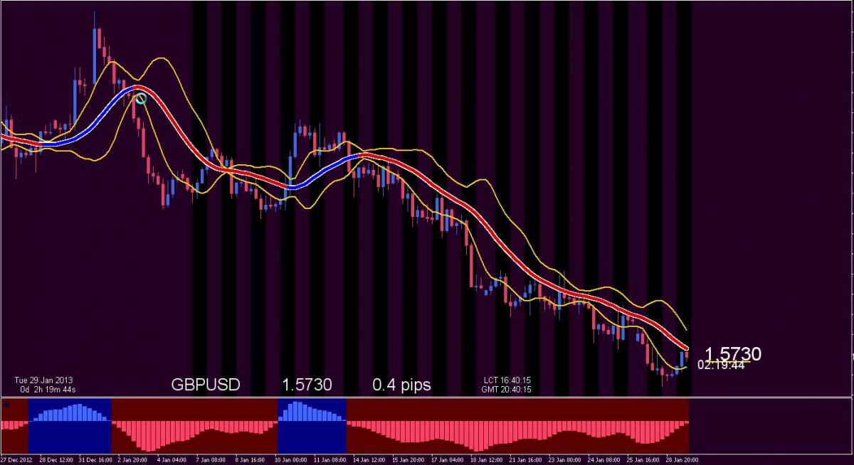Select the 24 Jan 08:00 time axis label
Image resolution: width=854 pixels, height=465 pixels.
click(x=604, y=460)
